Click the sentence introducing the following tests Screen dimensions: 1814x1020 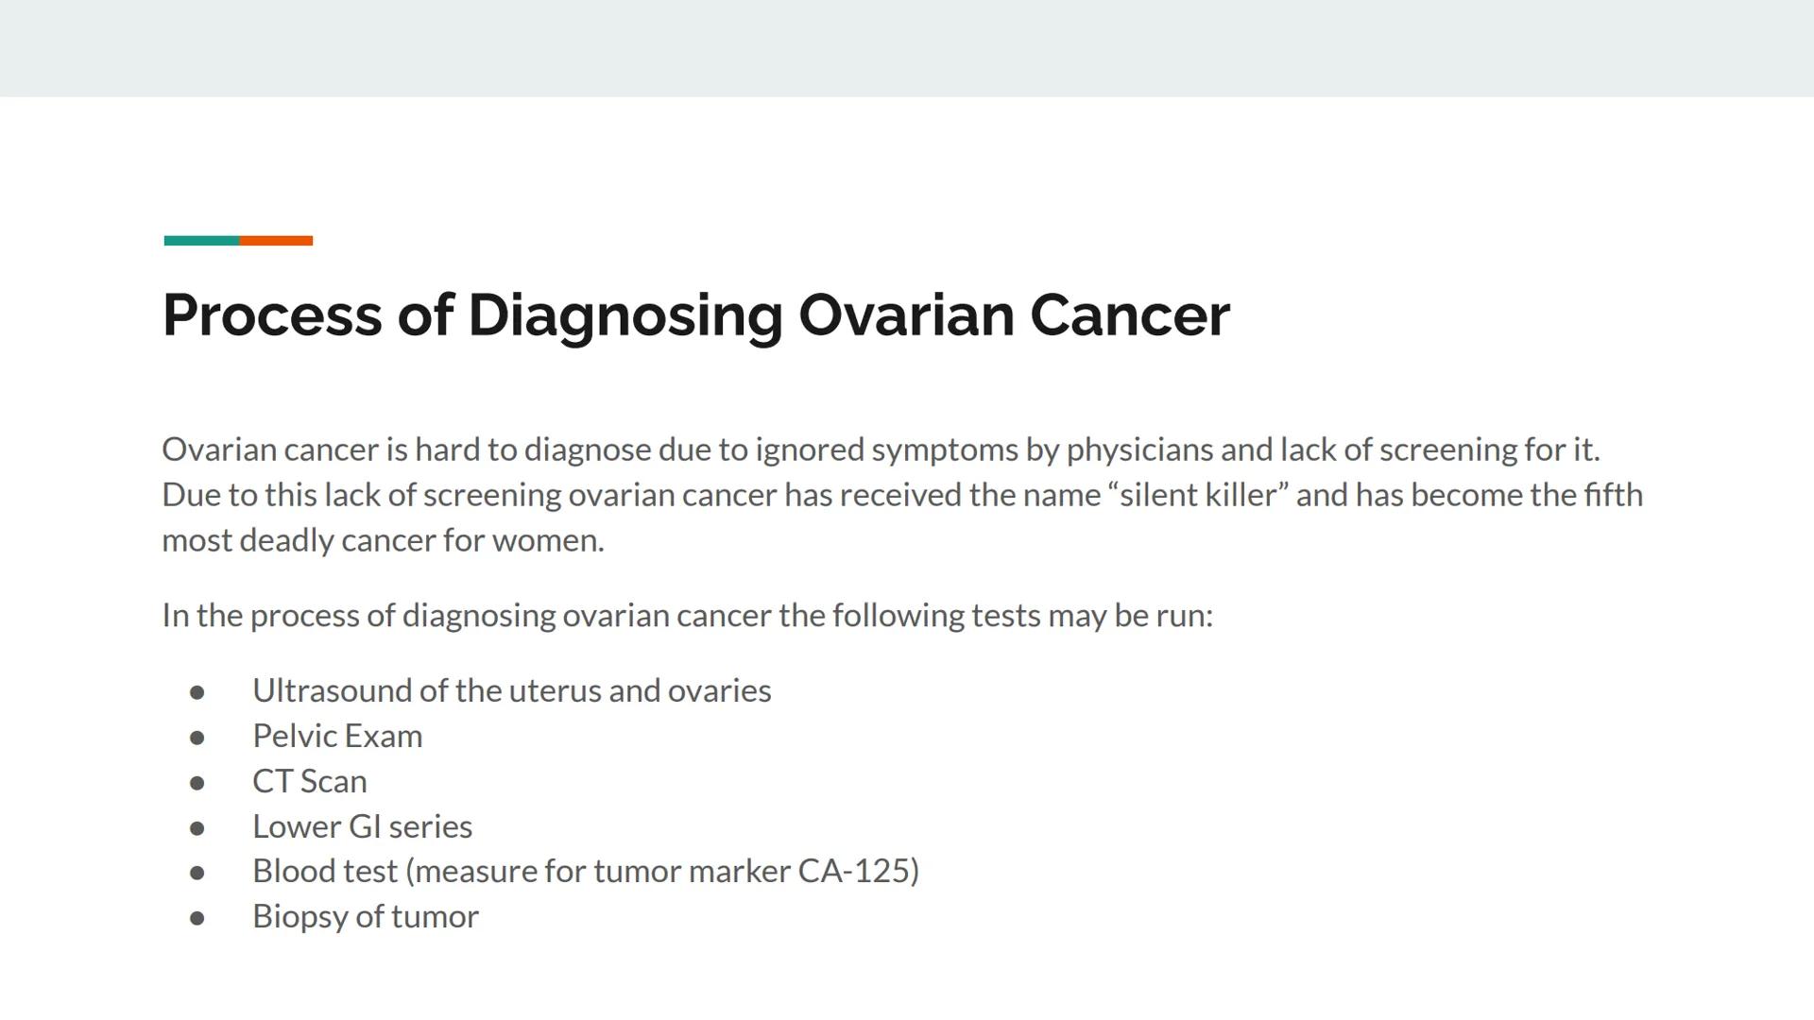point(687,616)
